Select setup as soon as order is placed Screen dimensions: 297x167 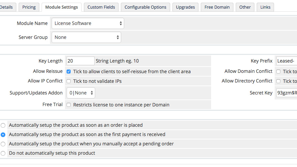click(3, 125)
